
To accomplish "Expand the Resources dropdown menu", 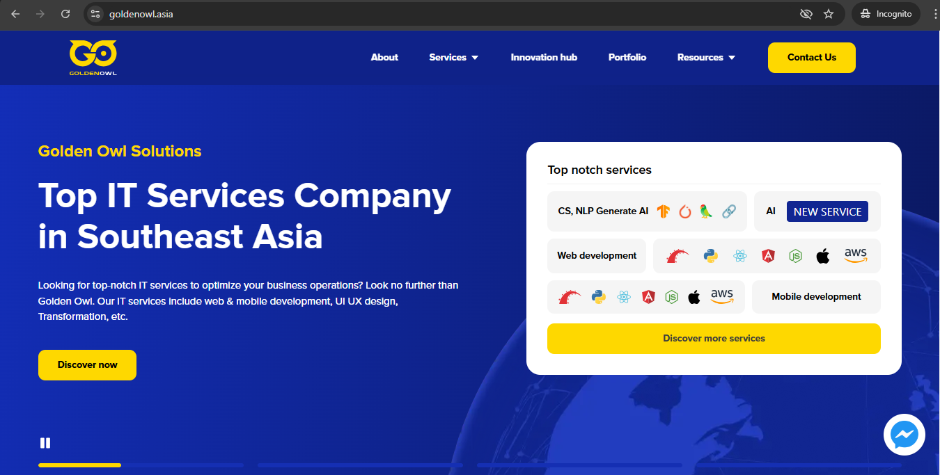I will coord(706,58).
